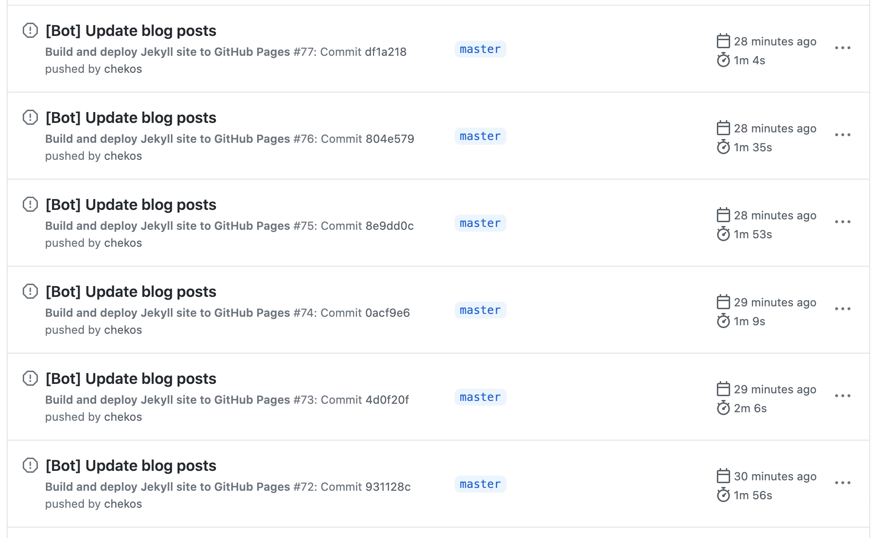
Task: Open Build and deploy Jekyll workflow for #73
Action: 167,399
